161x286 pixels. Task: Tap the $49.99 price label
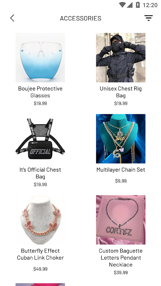tap(40, 269)
